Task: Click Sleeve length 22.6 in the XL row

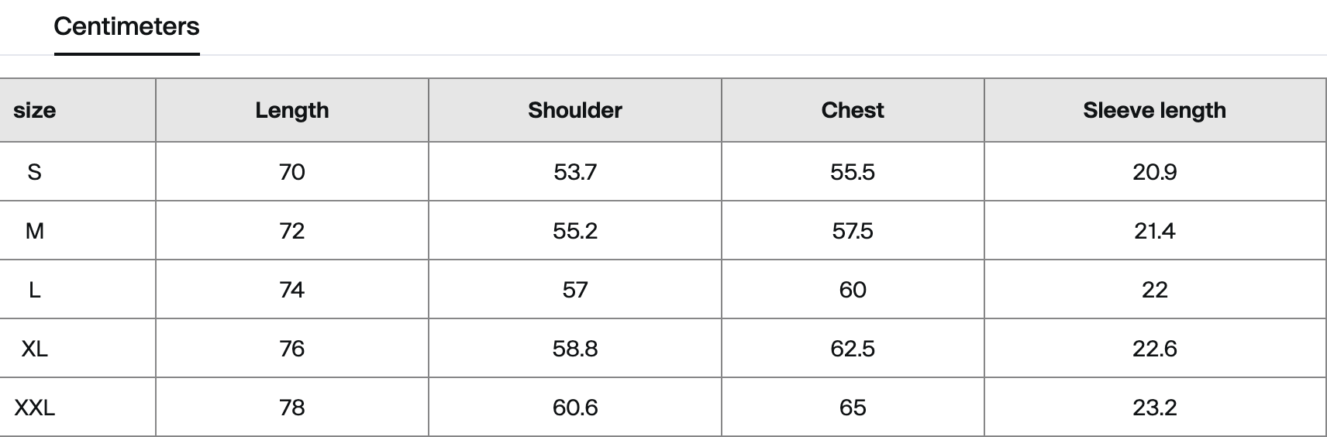Action: click(1154, 349)
